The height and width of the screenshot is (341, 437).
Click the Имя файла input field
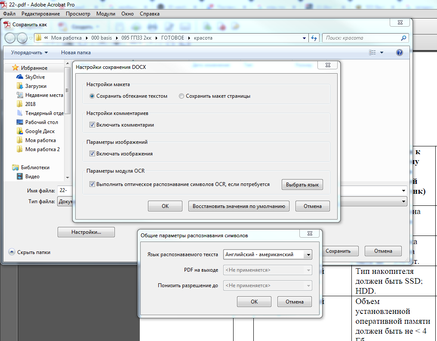pyautogui.click(x=65, y=190)
